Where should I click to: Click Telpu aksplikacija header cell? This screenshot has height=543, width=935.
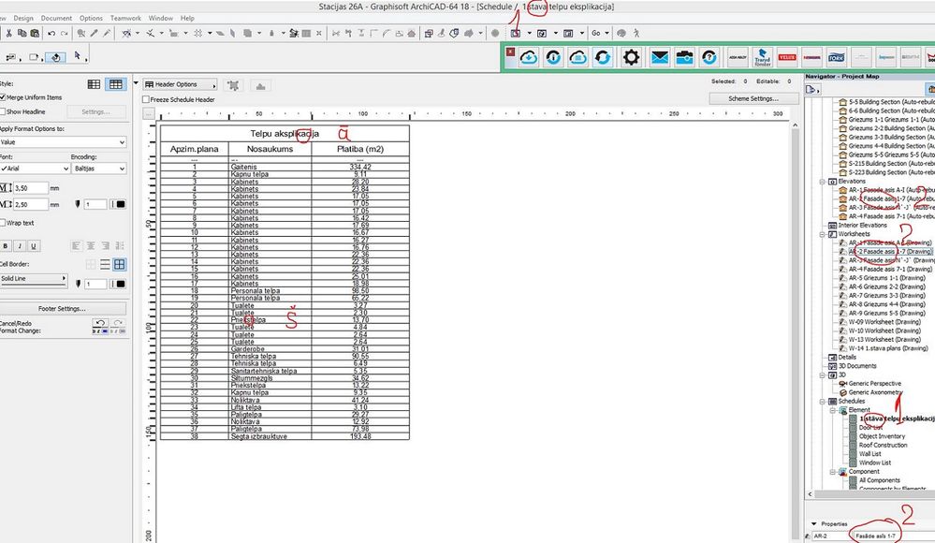285,134
